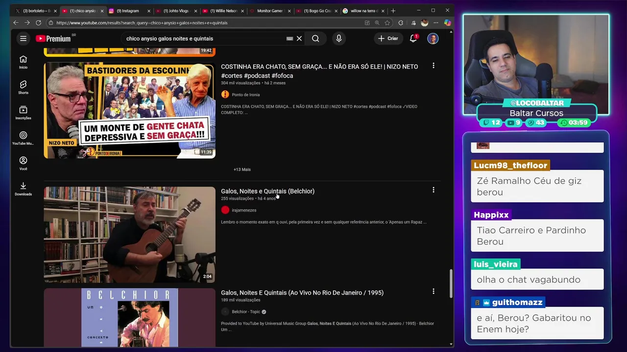Open browser extensions icon
The width and height of the screenshot is (627, 352).
pyautogui.click(x=401, y=22)
